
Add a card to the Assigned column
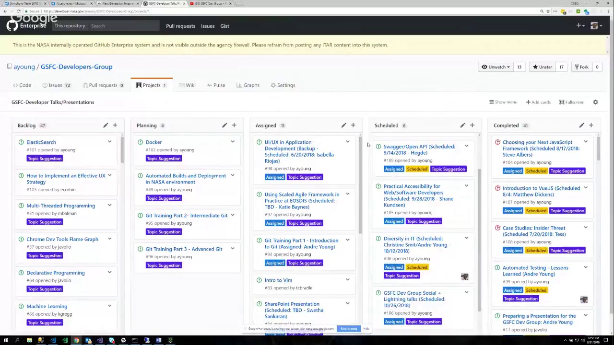(353, 126)
